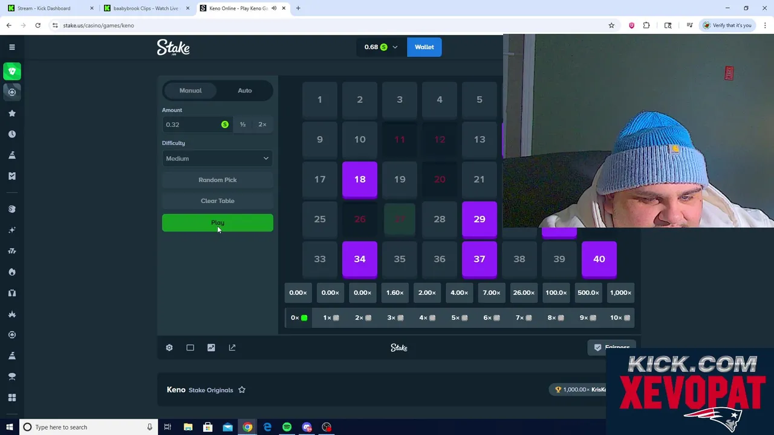Click the currency coin icon in Amount field

(225, 124)
